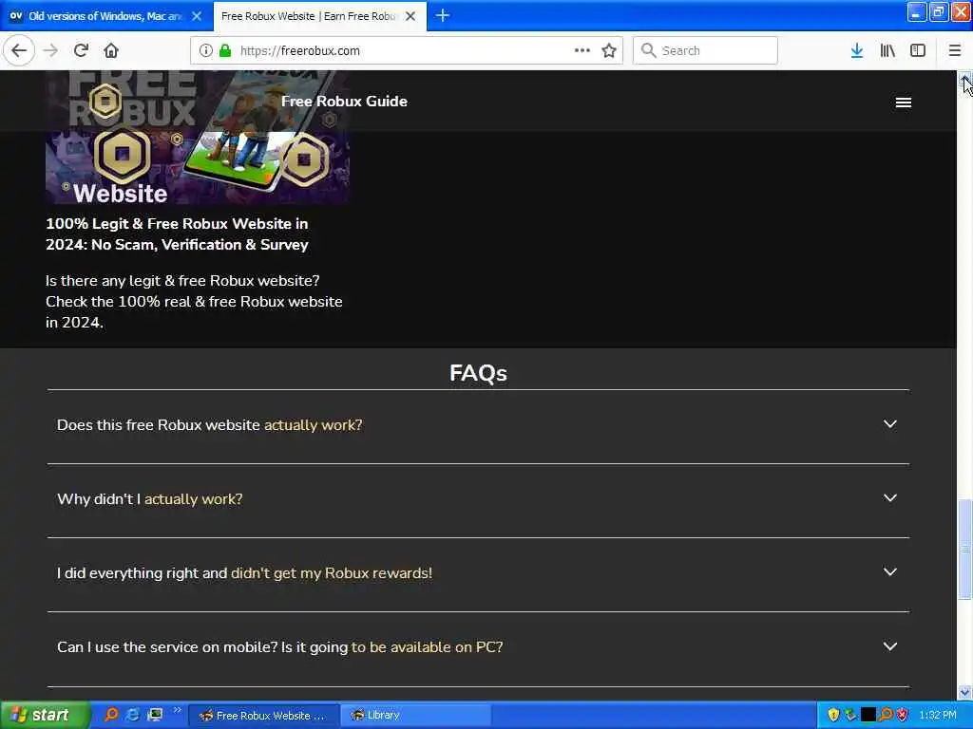The image size is (973, 729).
Task: Click the red shield tray icon
Action: pyautogui.click(x=903, y=715)
